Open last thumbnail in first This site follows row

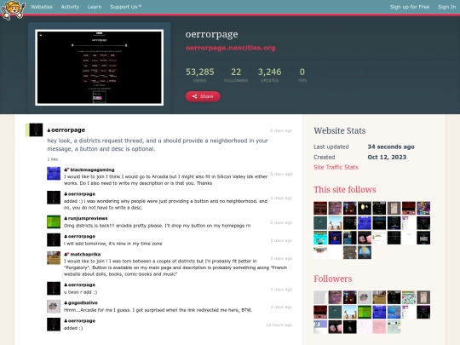point(423,208)
